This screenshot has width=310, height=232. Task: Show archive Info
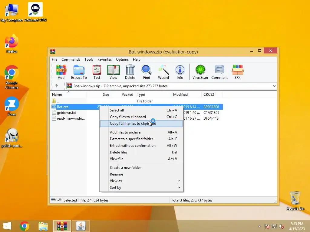[180, 72]
